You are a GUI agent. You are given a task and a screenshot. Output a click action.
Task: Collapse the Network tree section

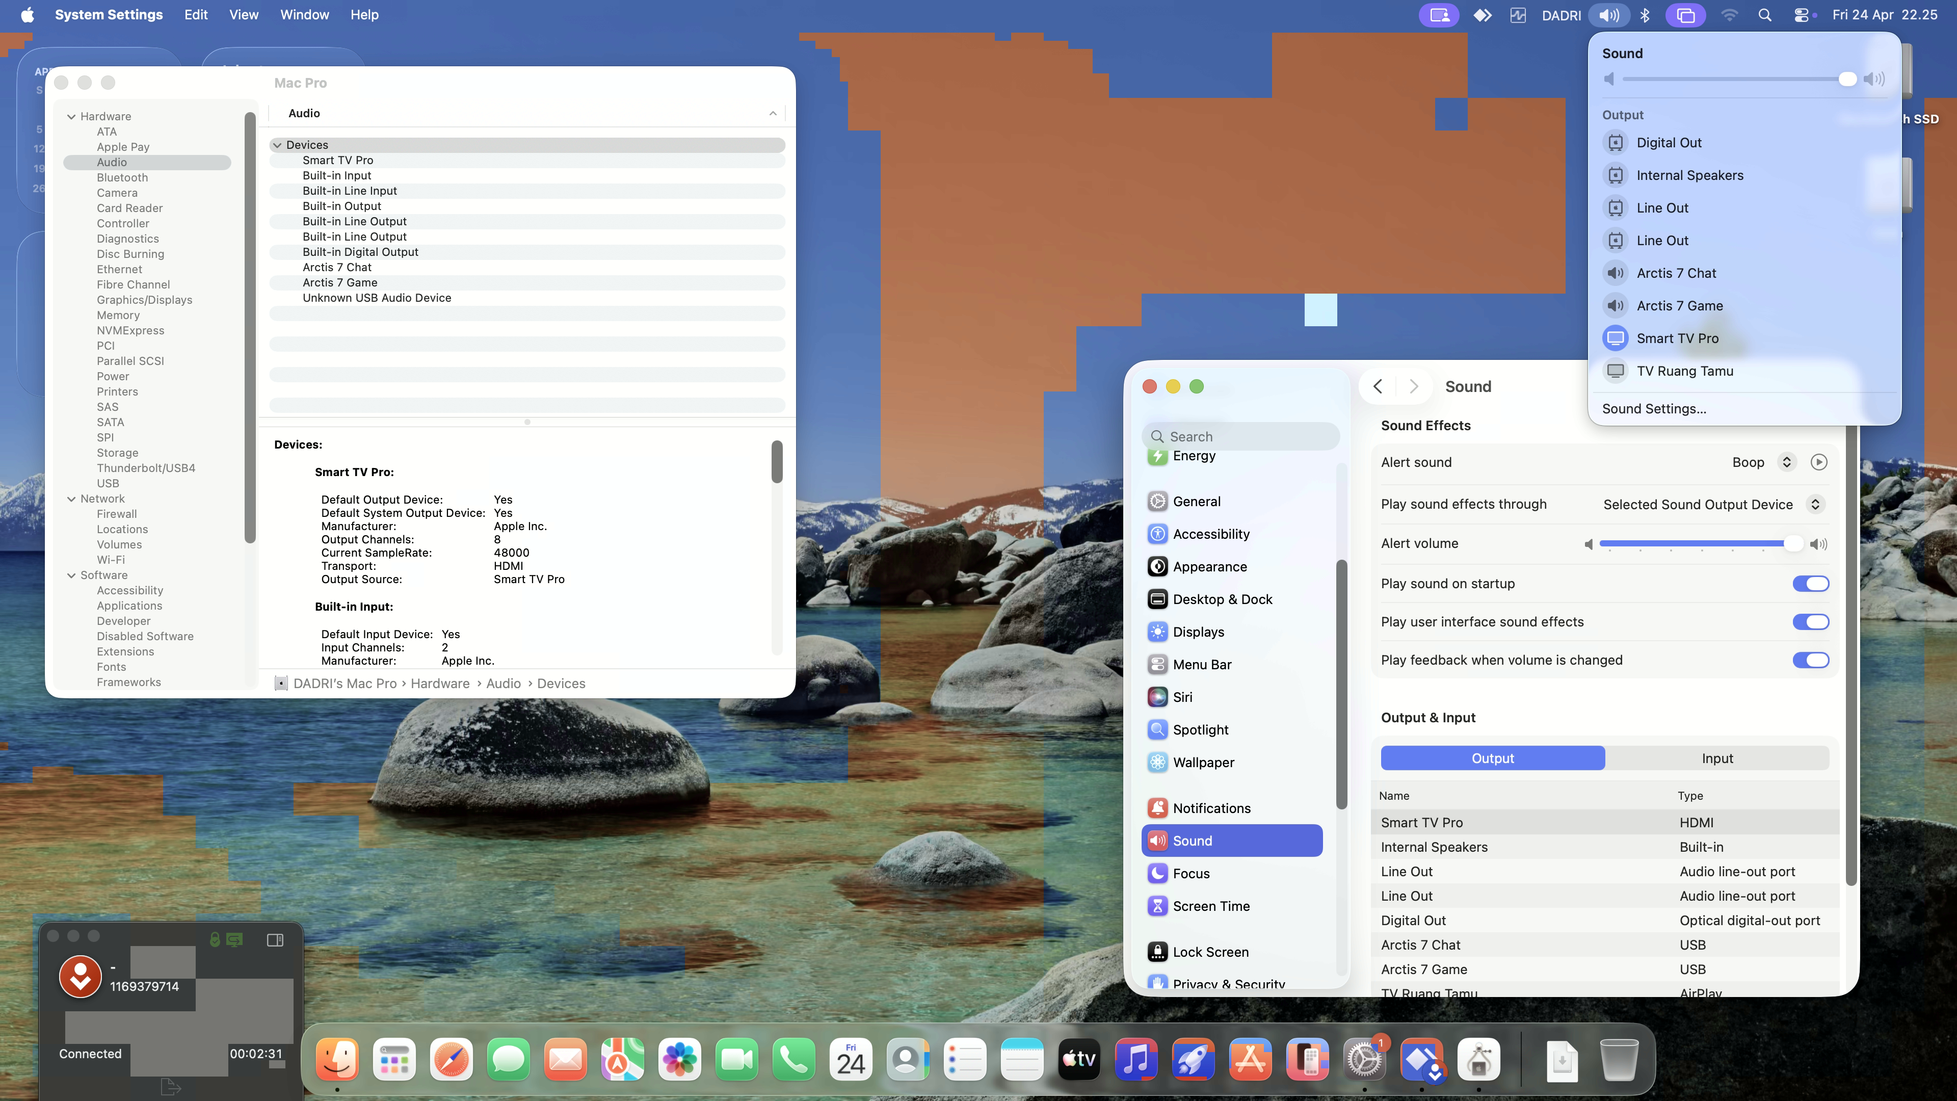coord(71,499)
